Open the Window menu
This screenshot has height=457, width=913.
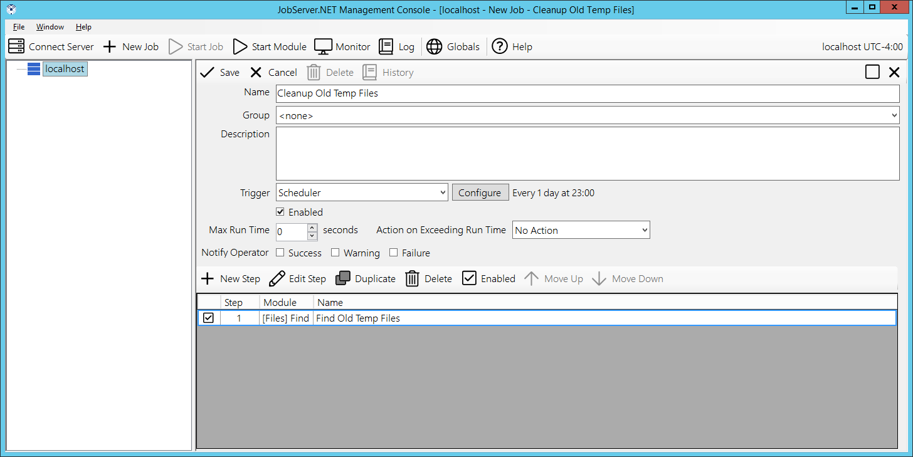click(50, 27)
